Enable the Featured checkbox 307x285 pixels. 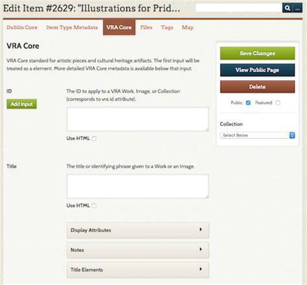pyautogui.click(x=278, y=103)
